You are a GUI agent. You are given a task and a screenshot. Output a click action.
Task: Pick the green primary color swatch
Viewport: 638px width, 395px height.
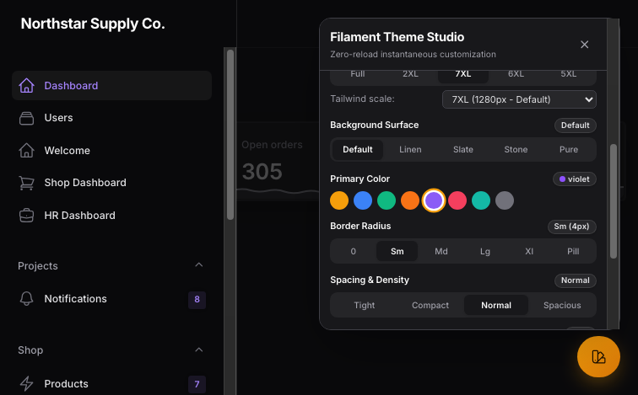coord(387,200)
